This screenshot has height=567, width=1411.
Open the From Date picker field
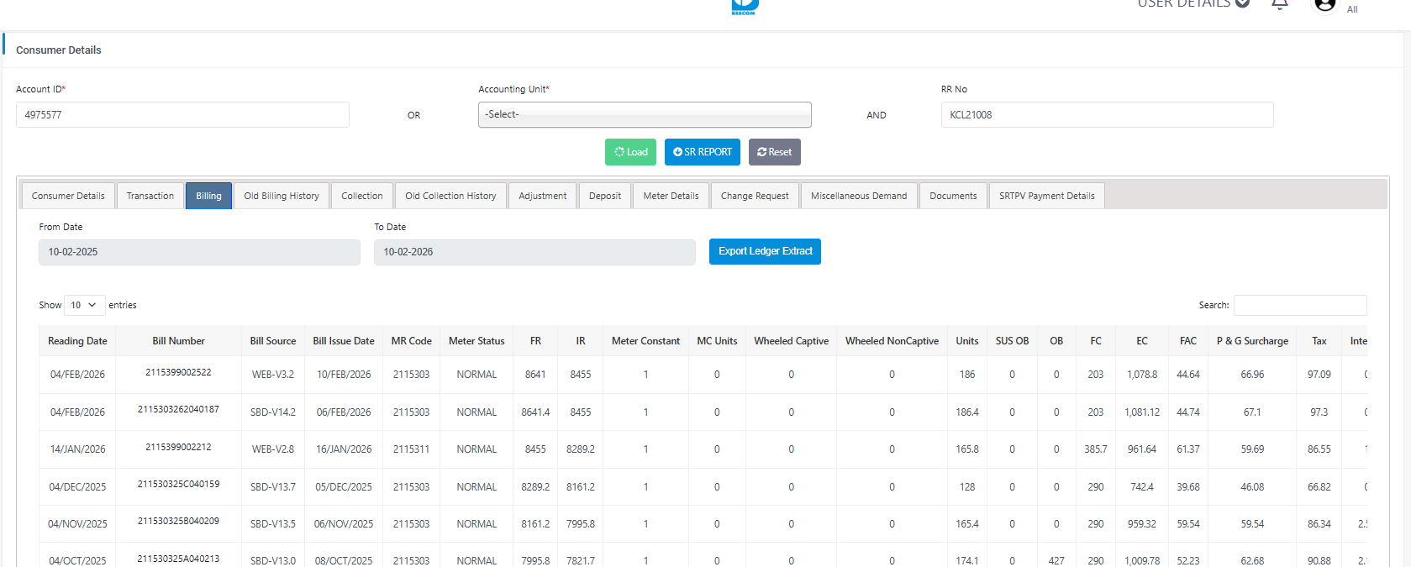(199, 252)
